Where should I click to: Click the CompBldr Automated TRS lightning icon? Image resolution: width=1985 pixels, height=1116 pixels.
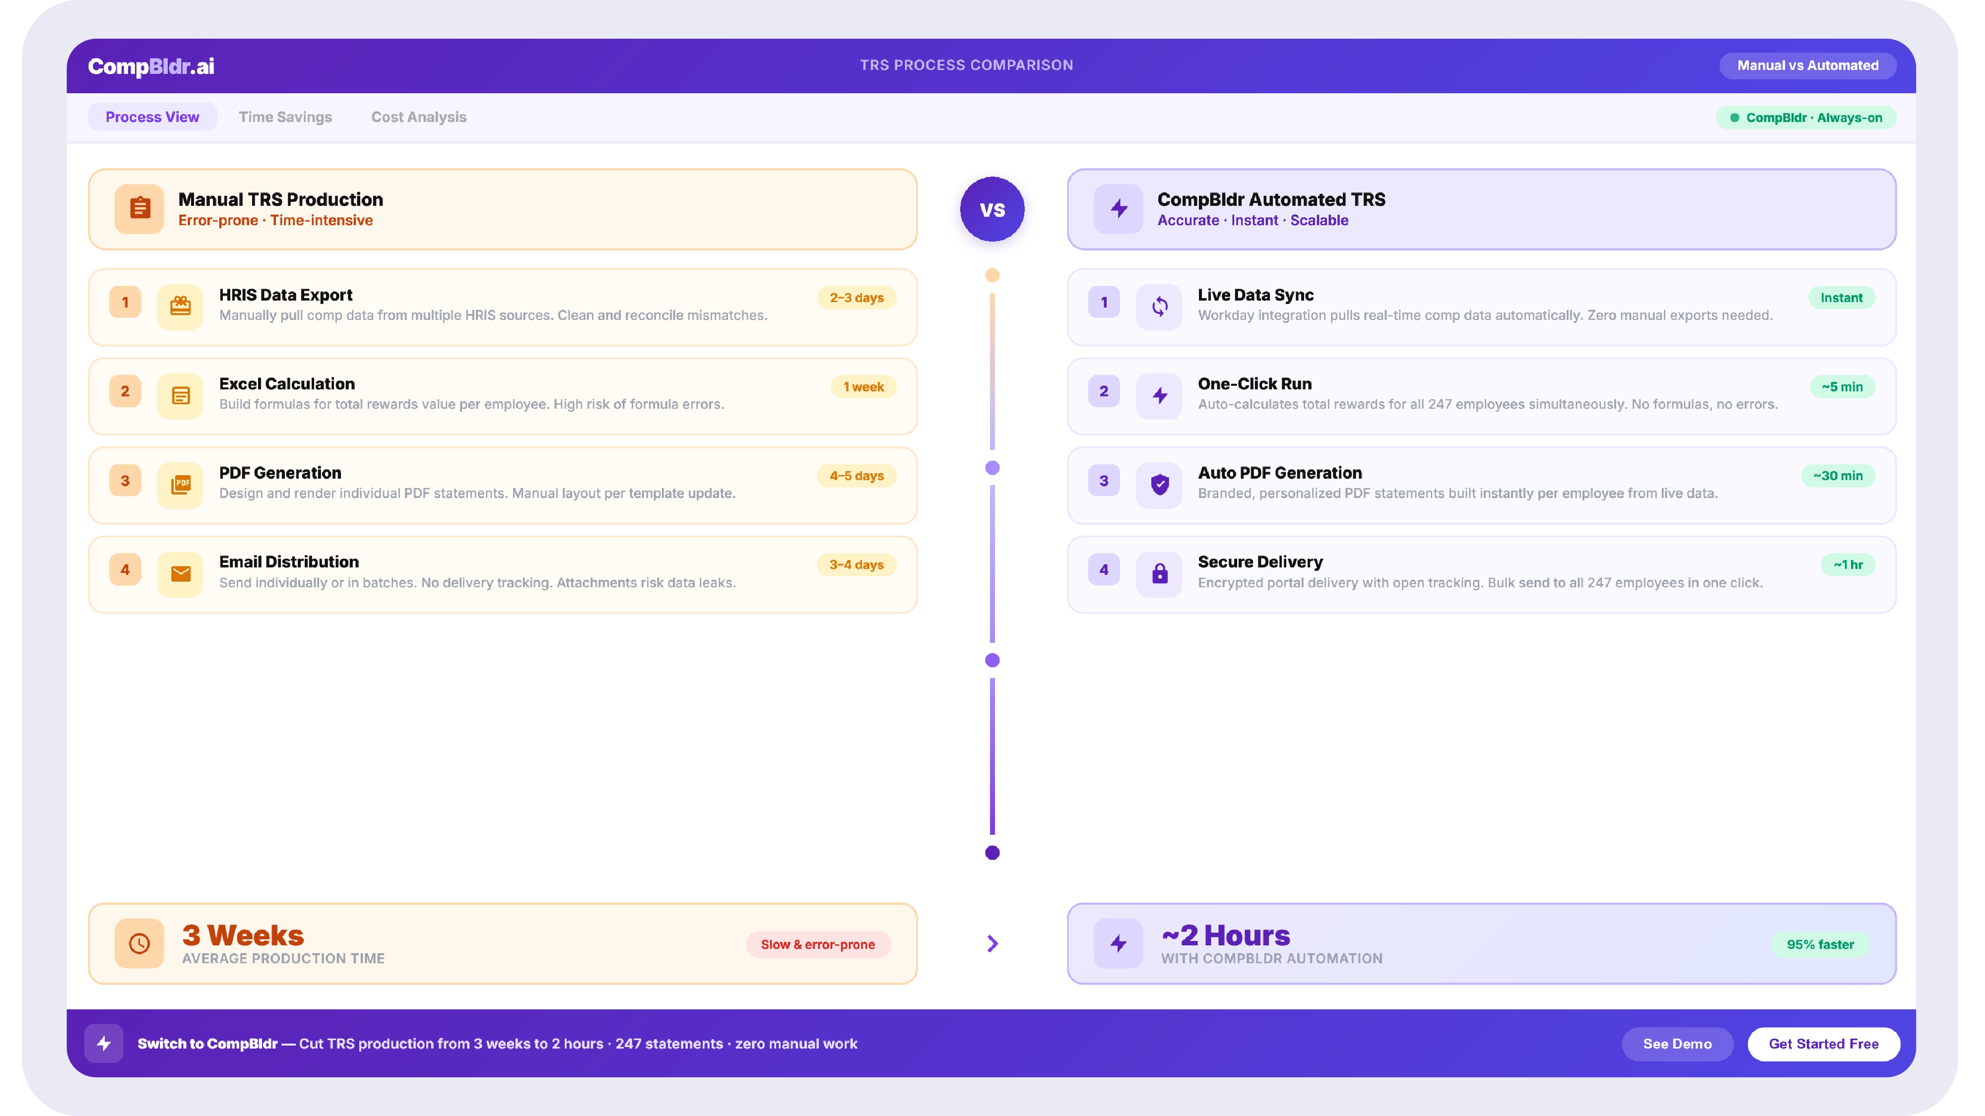pyautogui.click(x=1118, y=209)
